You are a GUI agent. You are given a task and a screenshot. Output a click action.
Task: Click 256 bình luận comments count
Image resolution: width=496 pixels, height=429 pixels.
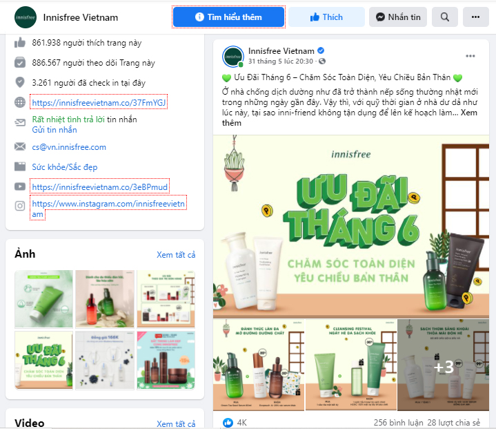point(398,423)
